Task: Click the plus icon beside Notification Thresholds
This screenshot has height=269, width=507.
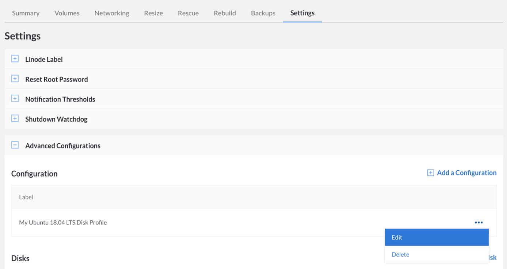Action: (15, 99)
